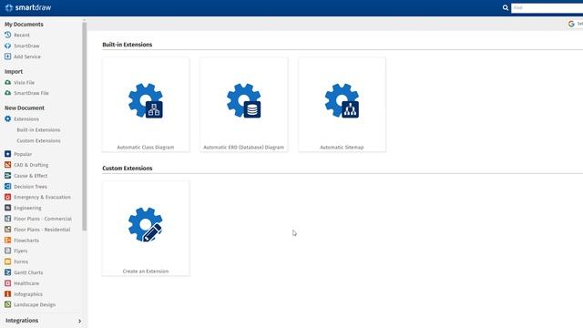Screen dimensions: 583x328
Task: Open Recent documents icon
Action: click(x=8, y=35)
